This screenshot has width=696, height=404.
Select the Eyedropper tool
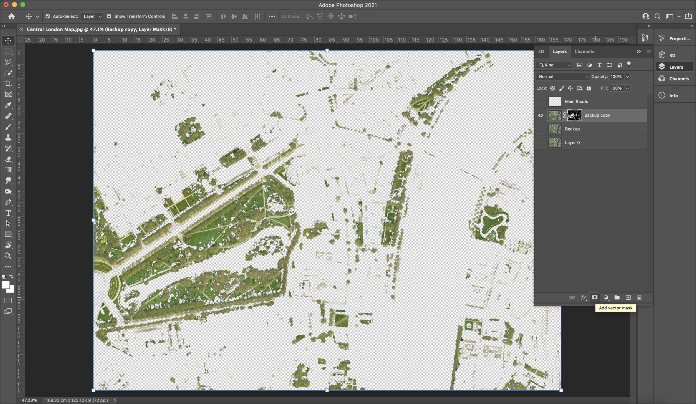tap(8, 105)
